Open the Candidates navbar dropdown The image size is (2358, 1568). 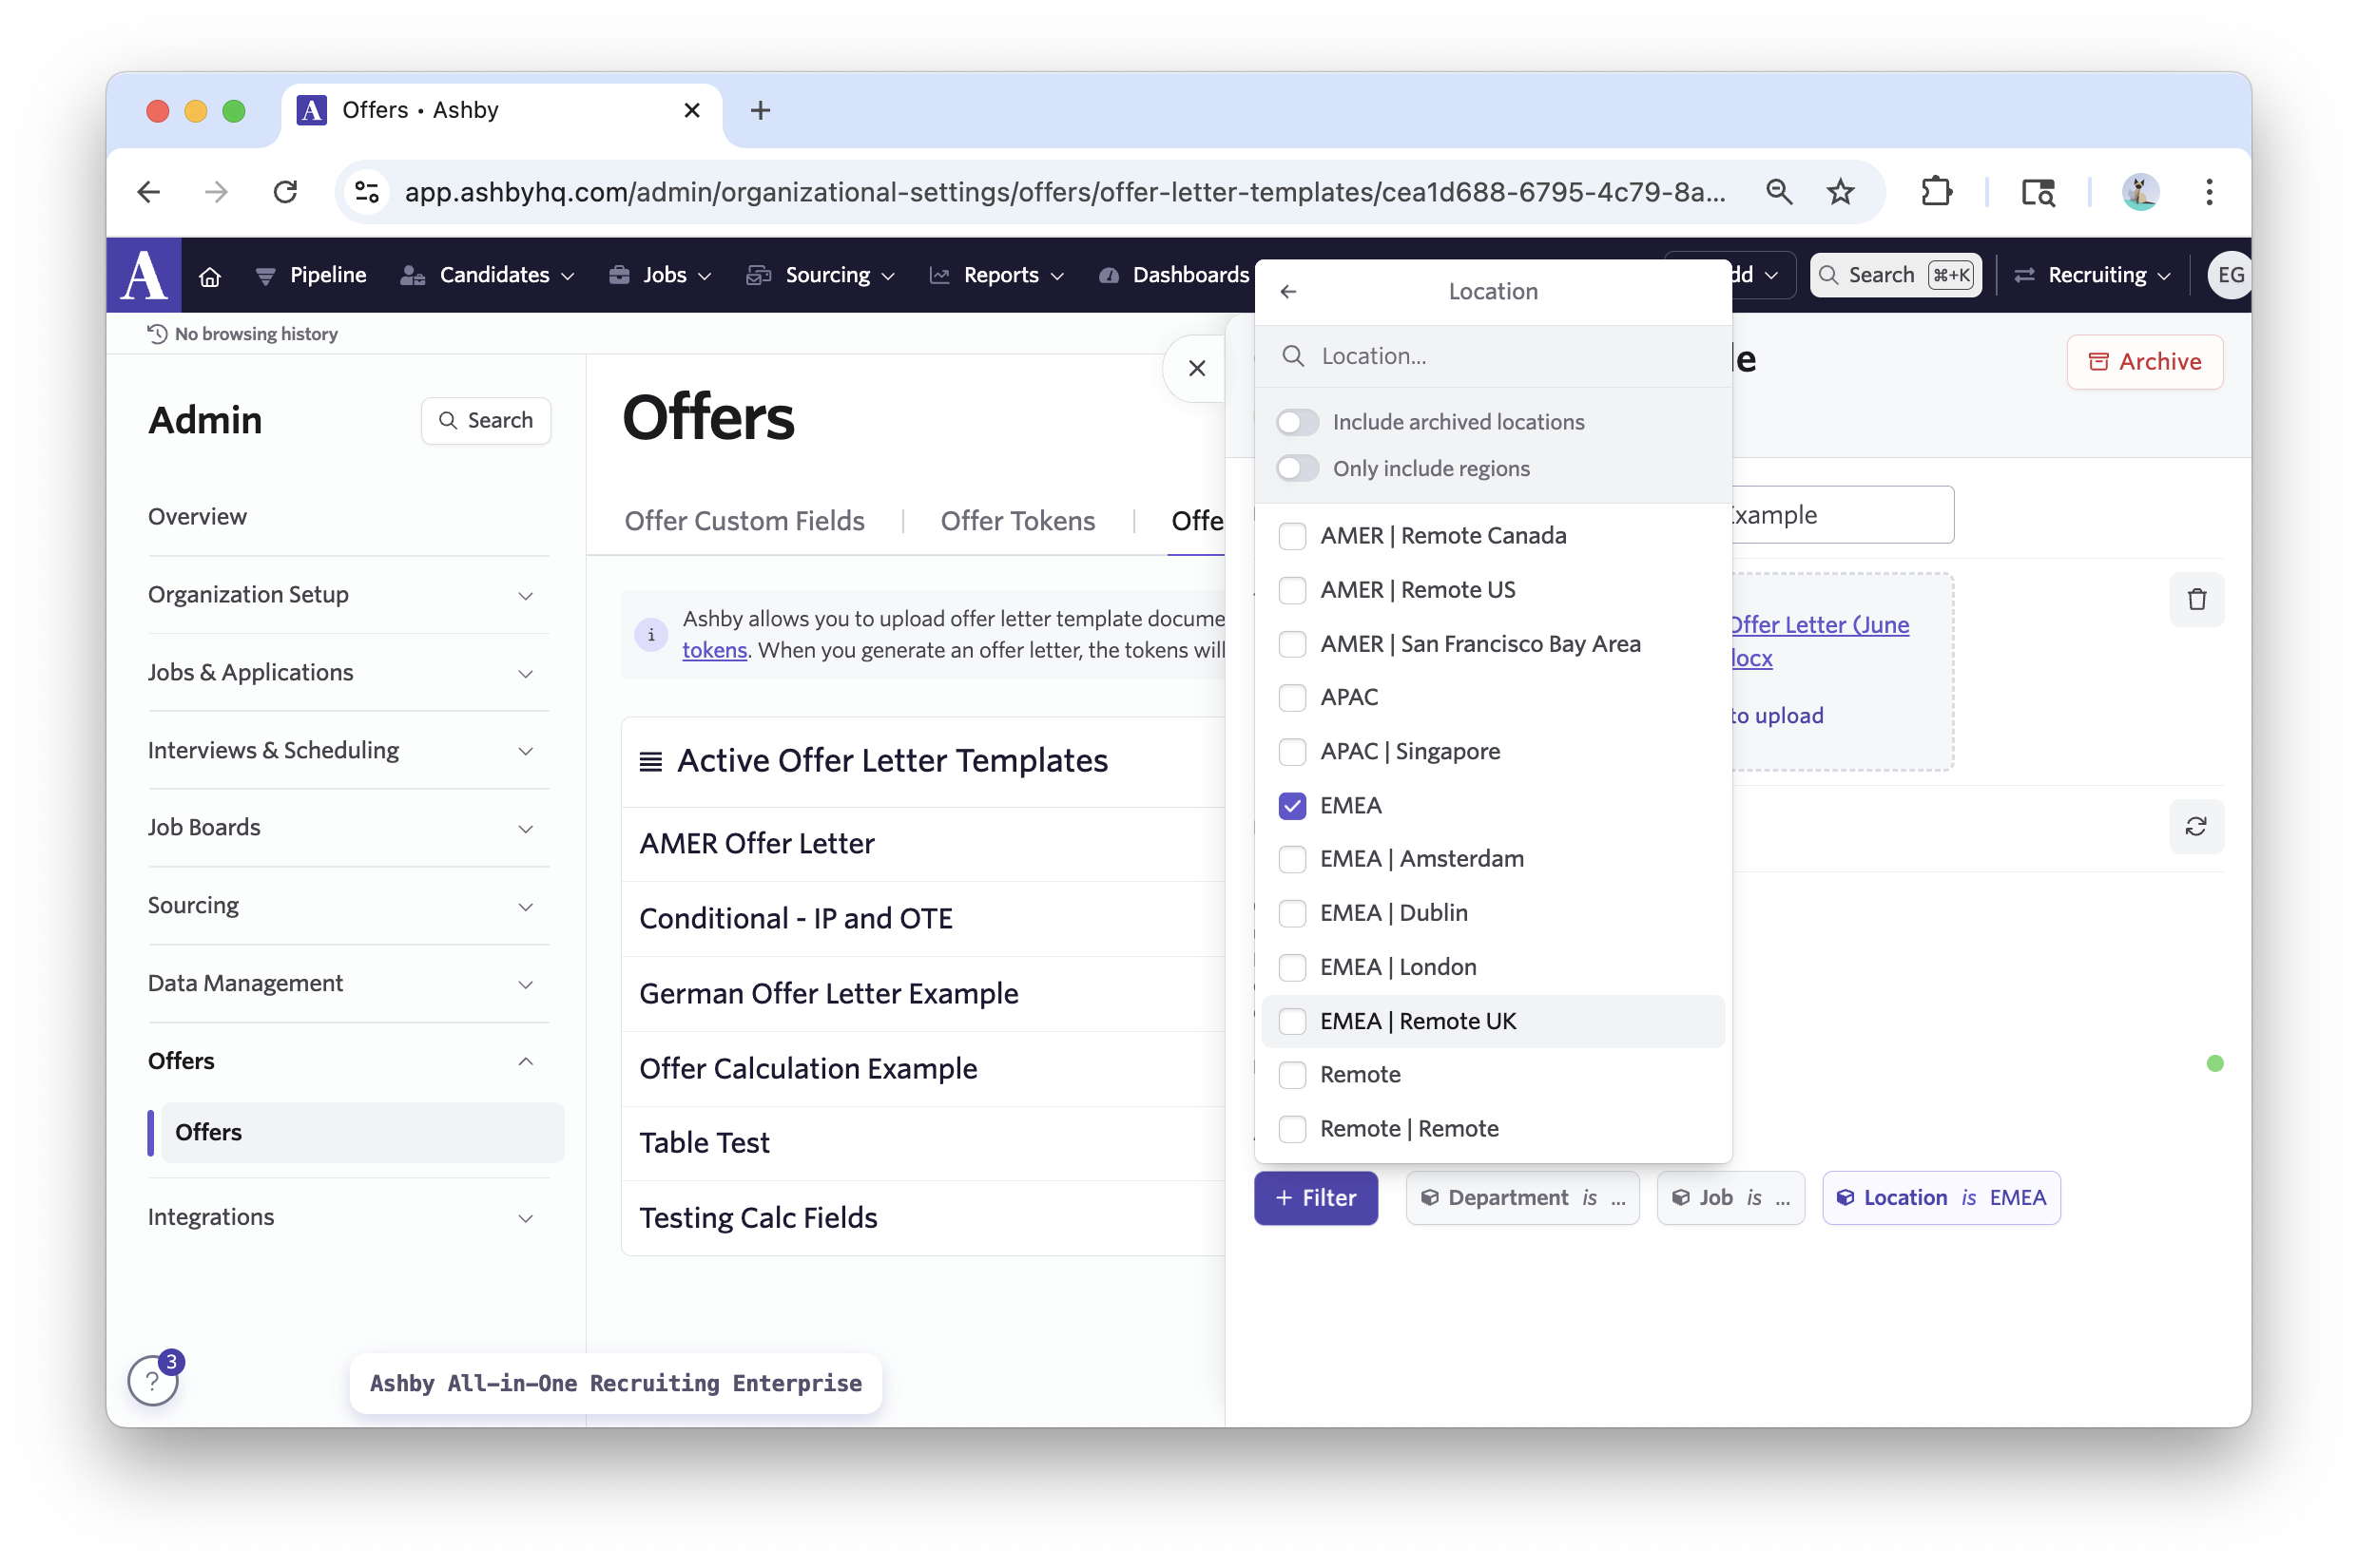487,275
